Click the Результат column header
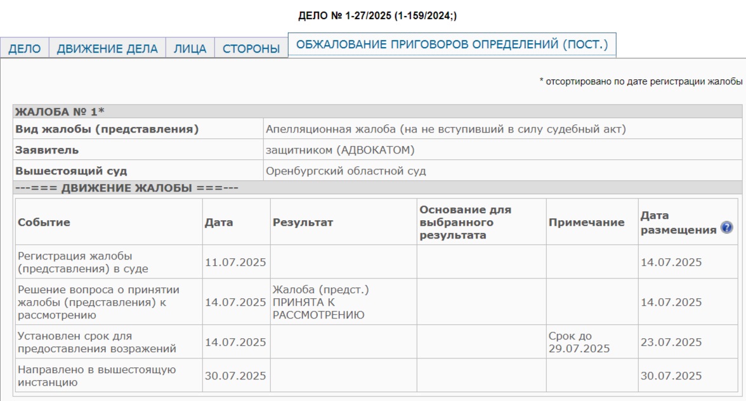 [303, 223]
